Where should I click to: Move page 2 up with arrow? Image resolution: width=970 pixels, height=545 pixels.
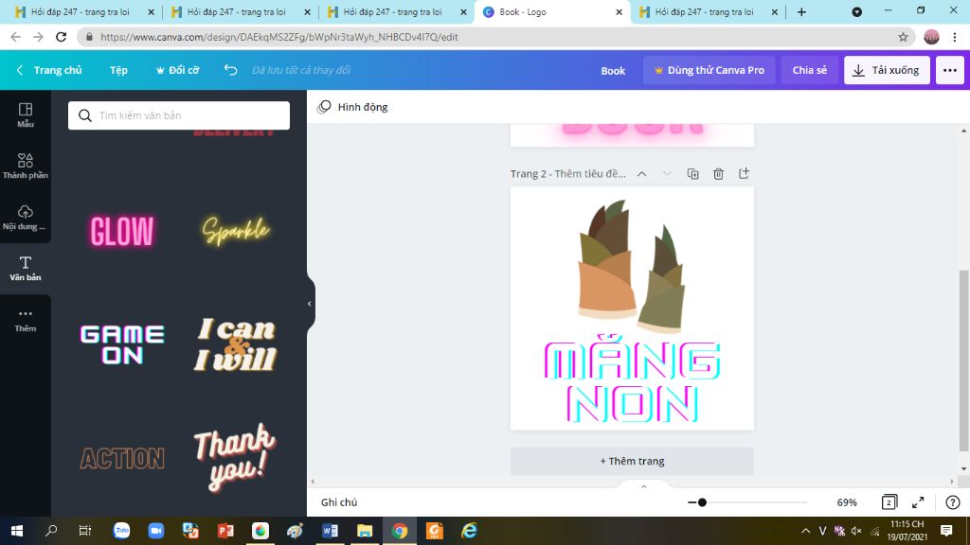coord(642,174)
